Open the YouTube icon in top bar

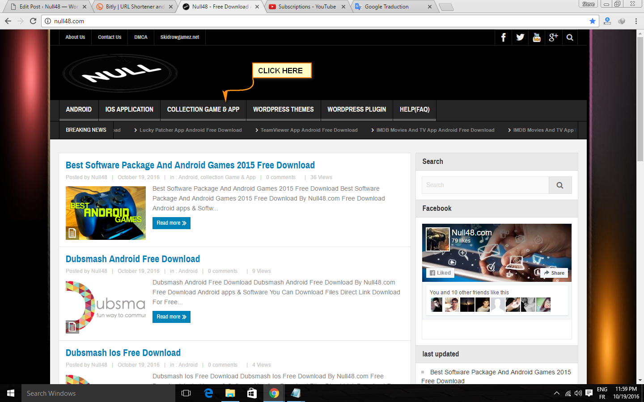click(x=537, y=38)
